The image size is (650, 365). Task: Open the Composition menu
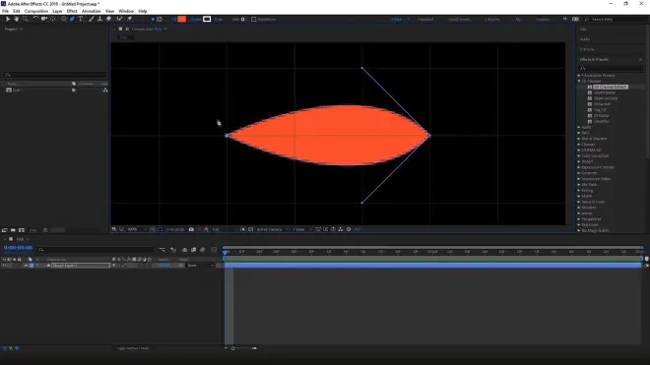click(36, 11)
